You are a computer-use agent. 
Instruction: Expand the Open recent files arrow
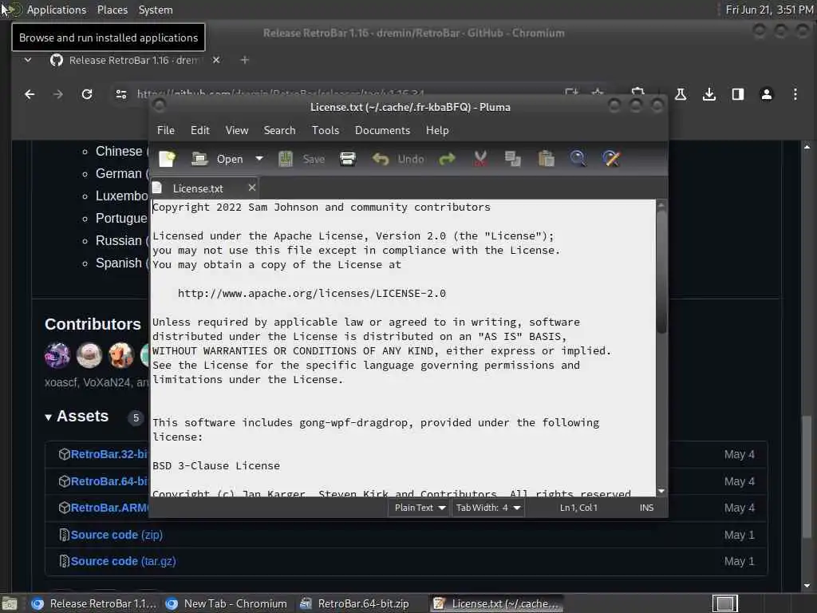pos(259,159)
